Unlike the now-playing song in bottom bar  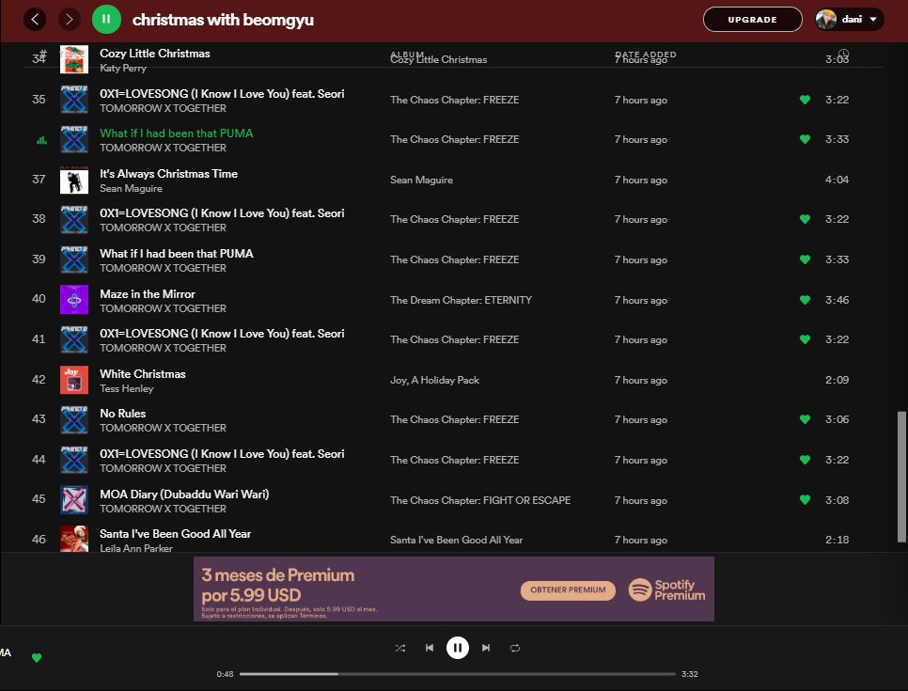pos(37,657)
